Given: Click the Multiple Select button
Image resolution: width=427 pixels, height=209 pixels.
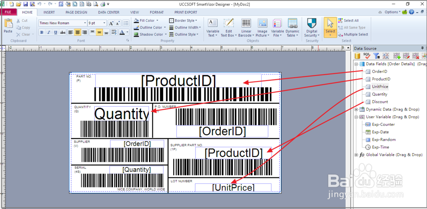Looking at the screenshot, I should 353,35.
